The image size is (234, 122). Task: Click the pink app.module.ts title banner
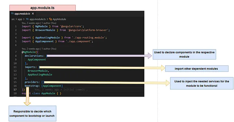coord(43,8)
